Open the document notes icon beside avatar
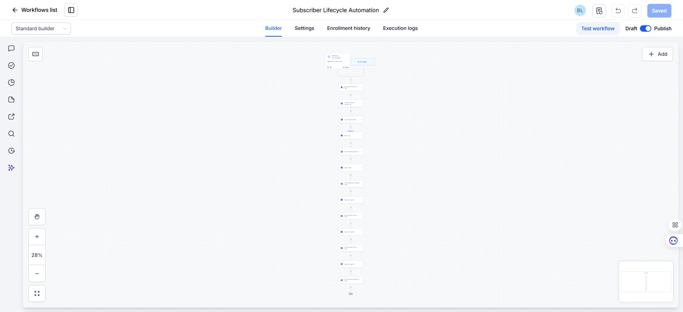Screen dimensions: 683x312 [x=599, y=11]
